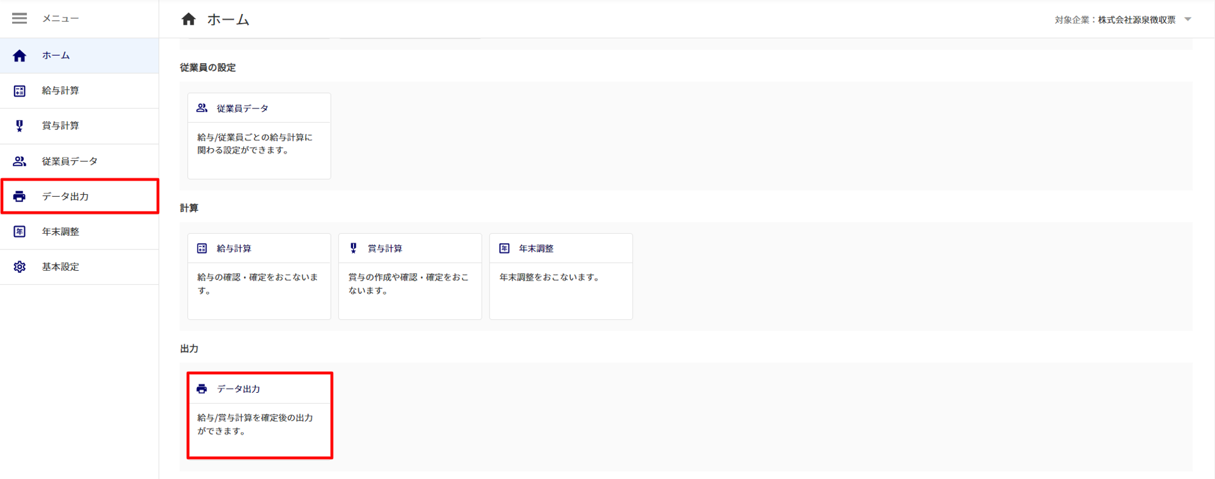Go to 従業員データ in sidebar

[80, 161]
